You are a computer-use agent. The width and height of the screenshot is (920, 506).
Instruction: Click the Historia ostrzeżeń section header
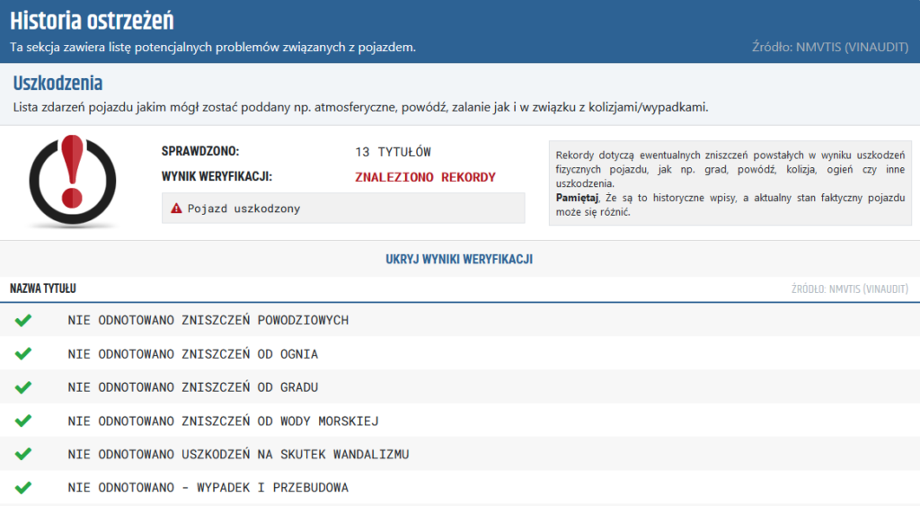pyautogui.click(x=93, y=20)
